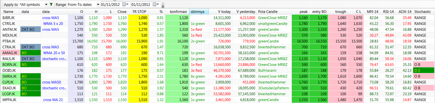Sort by the L column header

coord(106,12)
